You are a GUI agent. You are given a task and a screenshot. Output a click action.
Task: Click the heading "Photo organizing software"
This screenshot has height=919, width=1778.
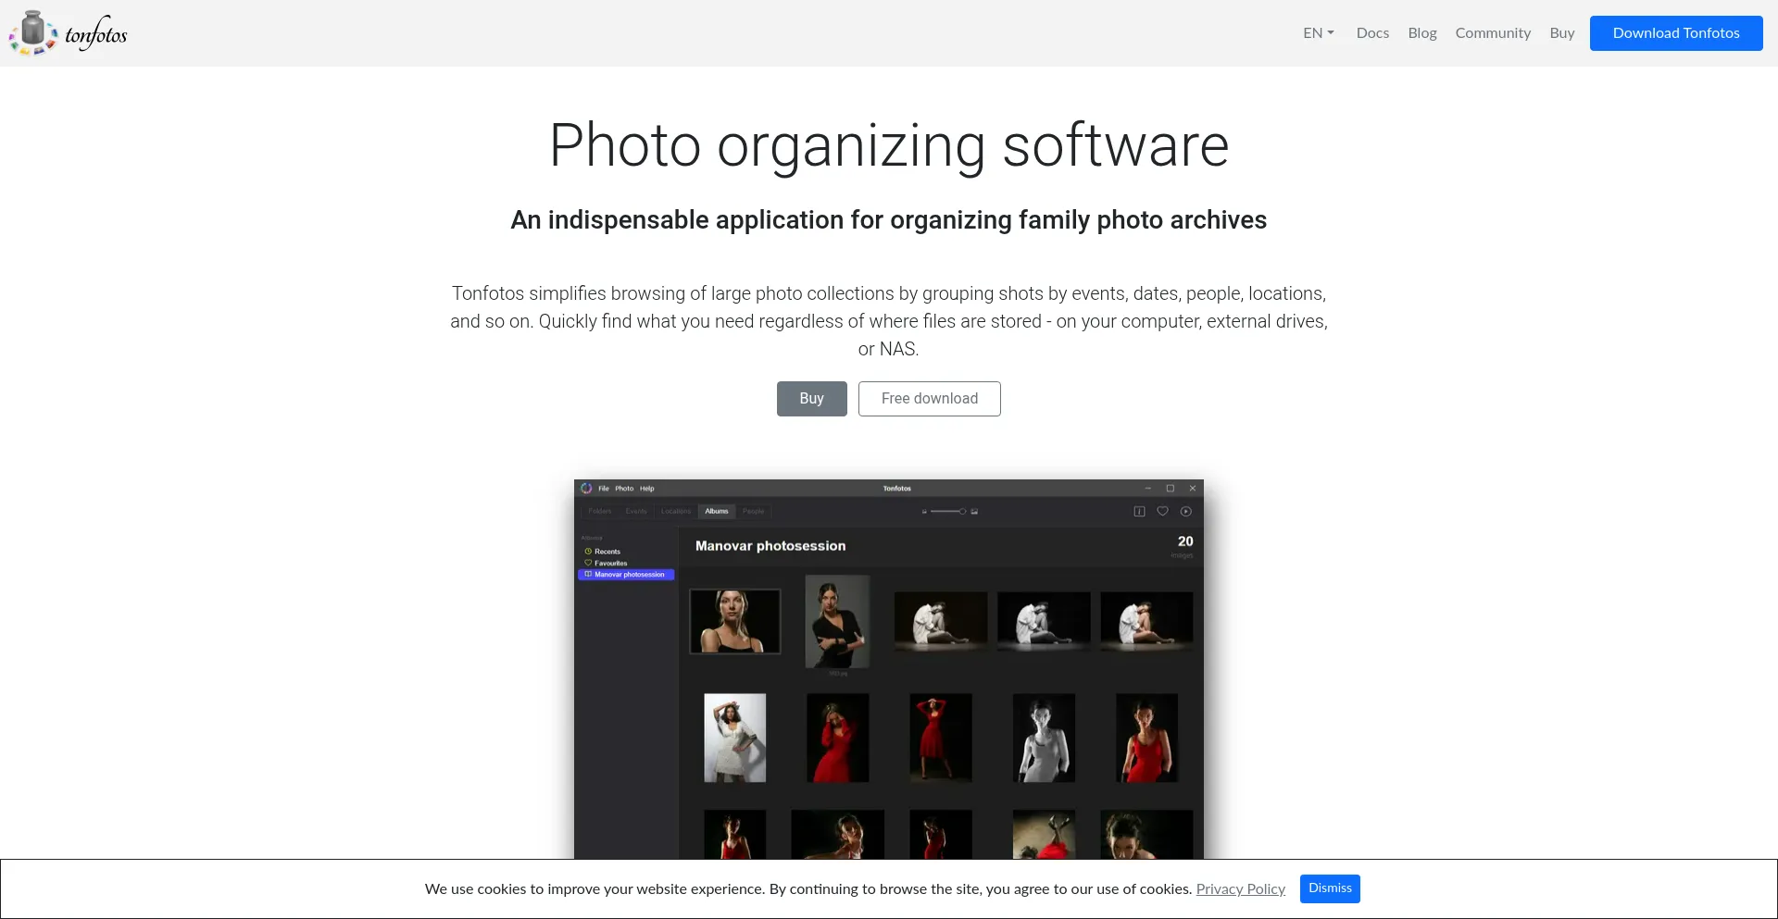[889, 145]
